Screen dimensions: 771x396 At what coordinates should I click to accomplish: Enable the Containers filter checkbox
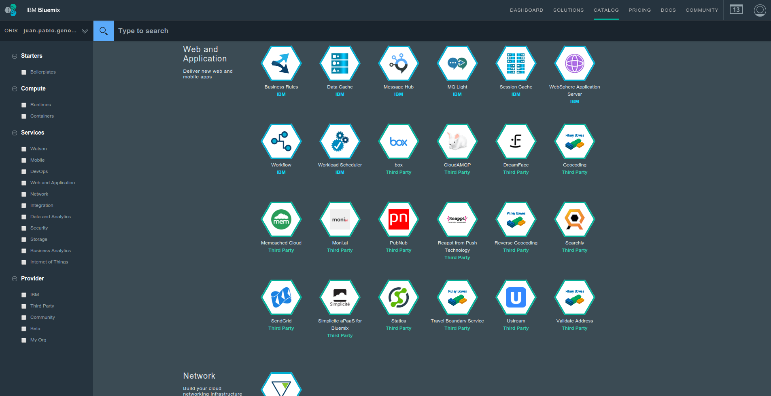click(x=24, y=116)
